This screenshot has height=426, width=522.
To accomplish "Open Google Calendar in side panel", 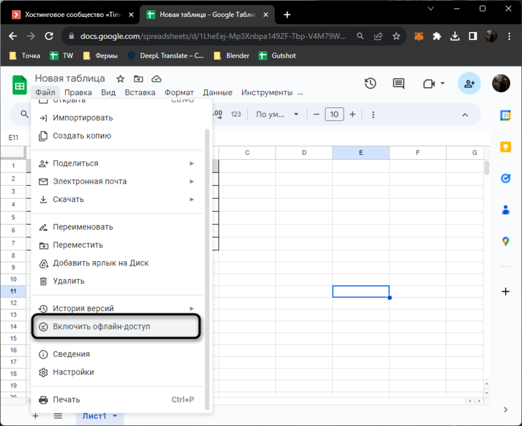I will 506,115.
